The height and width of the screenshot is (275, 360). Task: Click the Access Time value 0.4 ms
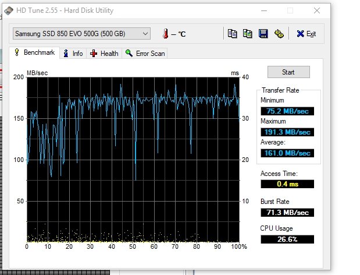coord(287,184)
